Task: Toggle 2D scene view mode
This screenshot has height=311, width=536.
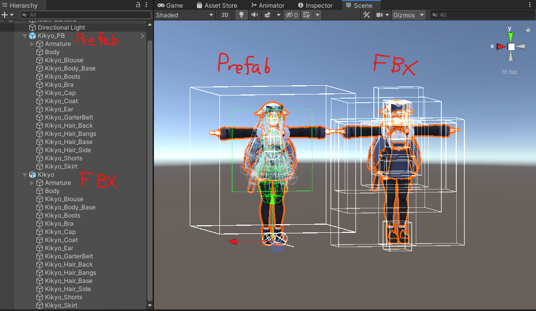Action: [225, 15]
